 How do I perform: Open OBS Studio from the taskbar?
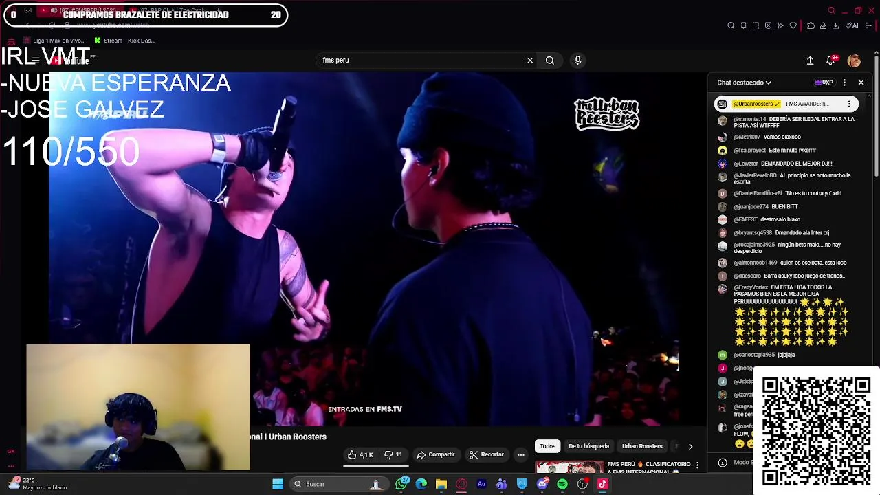pyautogui.click(x=582, y=484)
